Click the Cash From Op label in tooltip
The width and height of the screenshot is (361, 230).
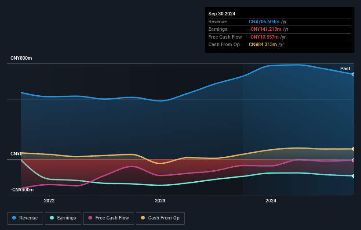224,45
